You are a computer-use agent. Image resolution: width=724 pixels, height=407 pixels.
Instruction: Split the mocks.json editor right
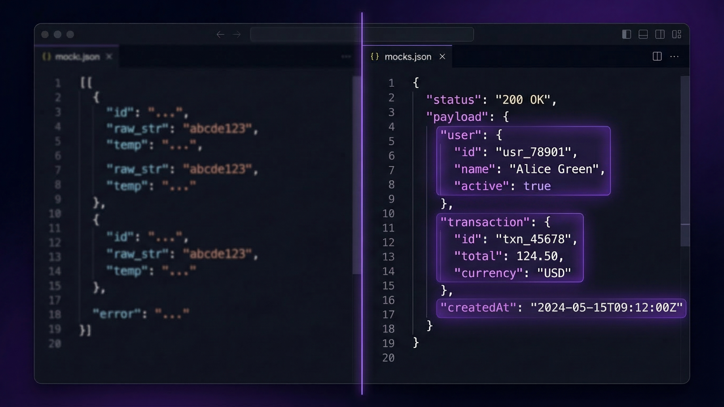point(657,57)
